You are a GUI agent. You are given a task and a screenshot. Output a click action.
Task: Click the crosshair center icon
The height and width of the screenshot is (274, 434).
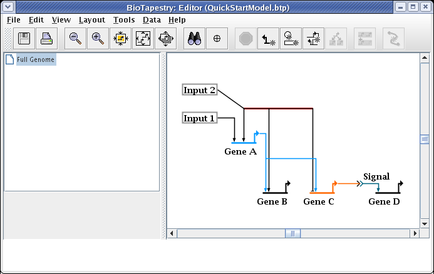(217, 38)
